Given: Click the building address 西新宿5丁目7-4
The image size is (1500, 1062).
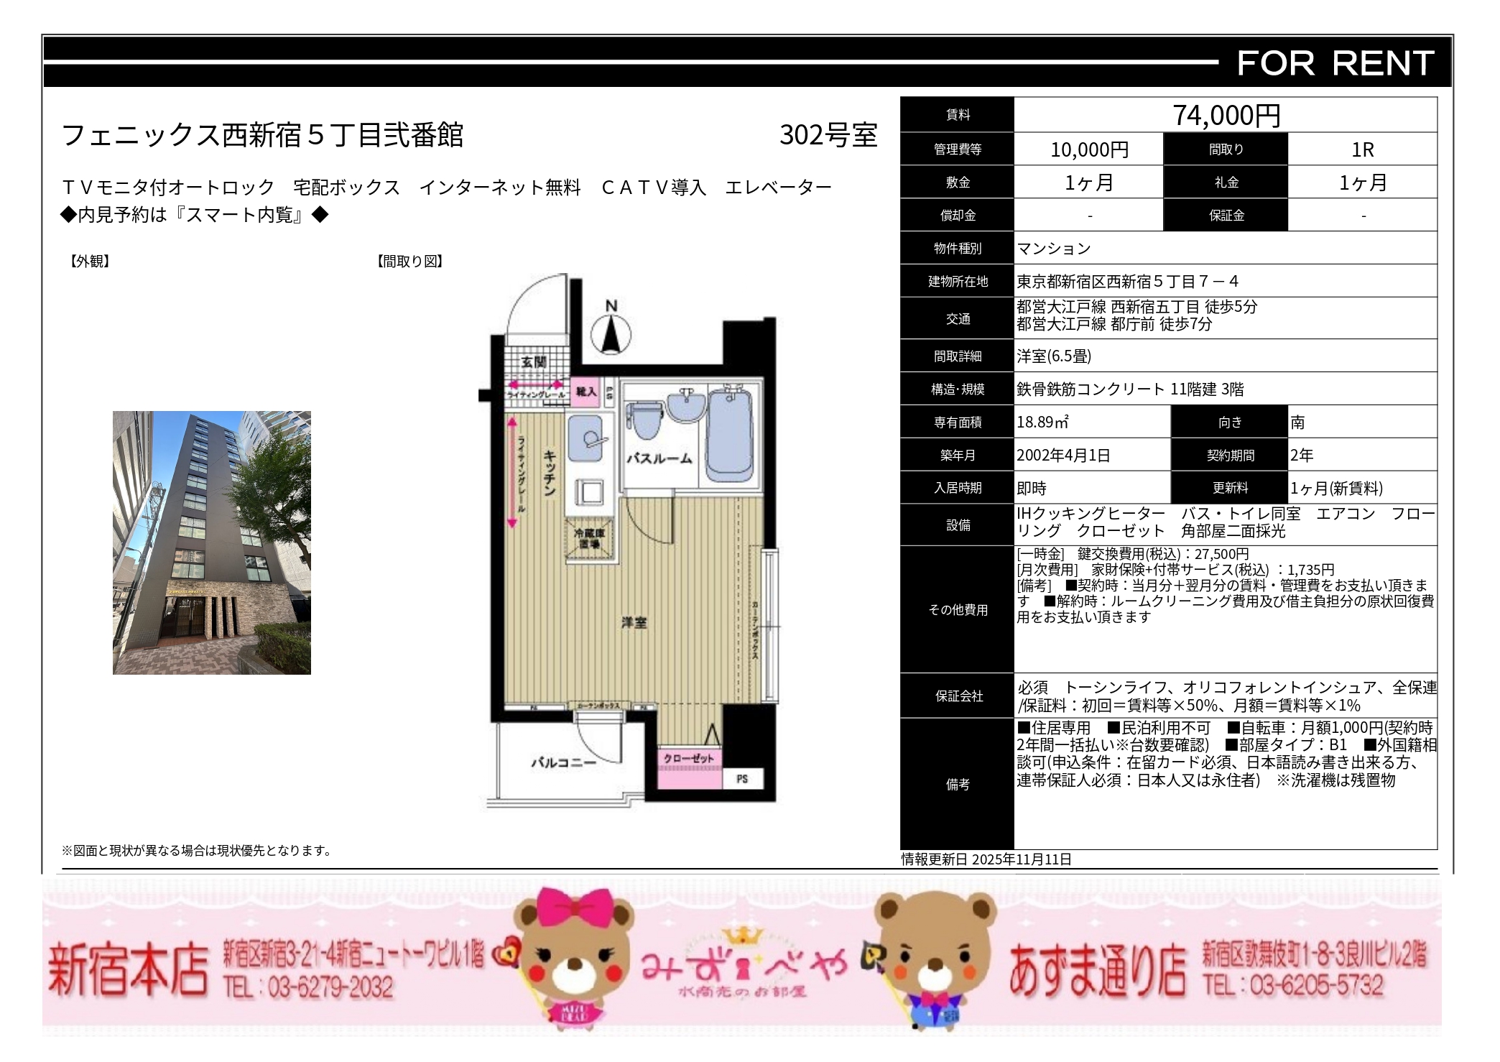Looking at the screenshot, I should coord(1127,281).
